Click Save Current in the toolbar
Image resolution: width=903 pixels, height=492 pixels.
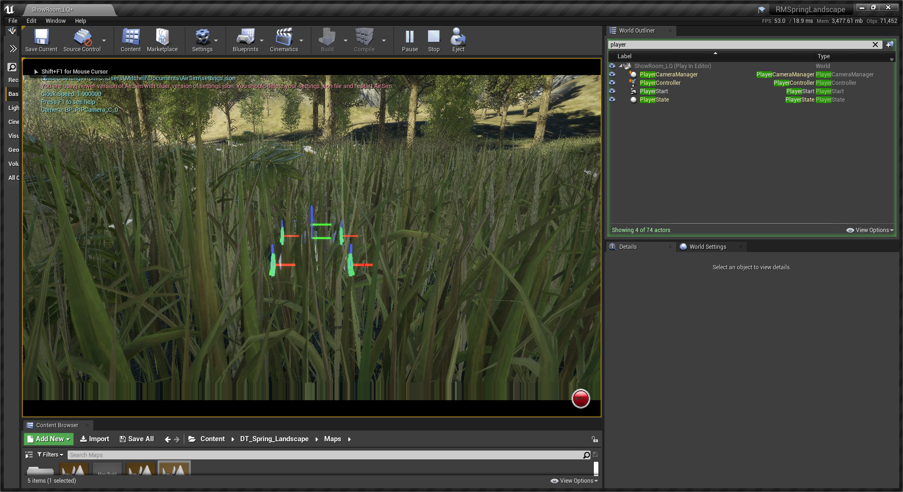(x=41, y=40)
